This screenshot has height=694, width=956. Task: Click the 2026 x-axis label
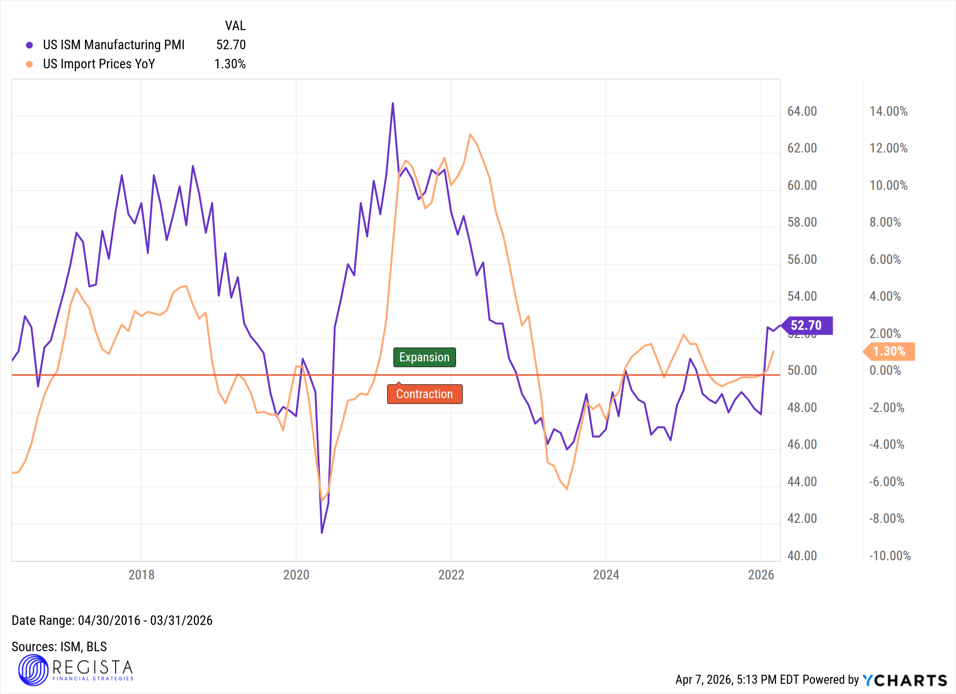pyautogui.click(x=760, y=575)
